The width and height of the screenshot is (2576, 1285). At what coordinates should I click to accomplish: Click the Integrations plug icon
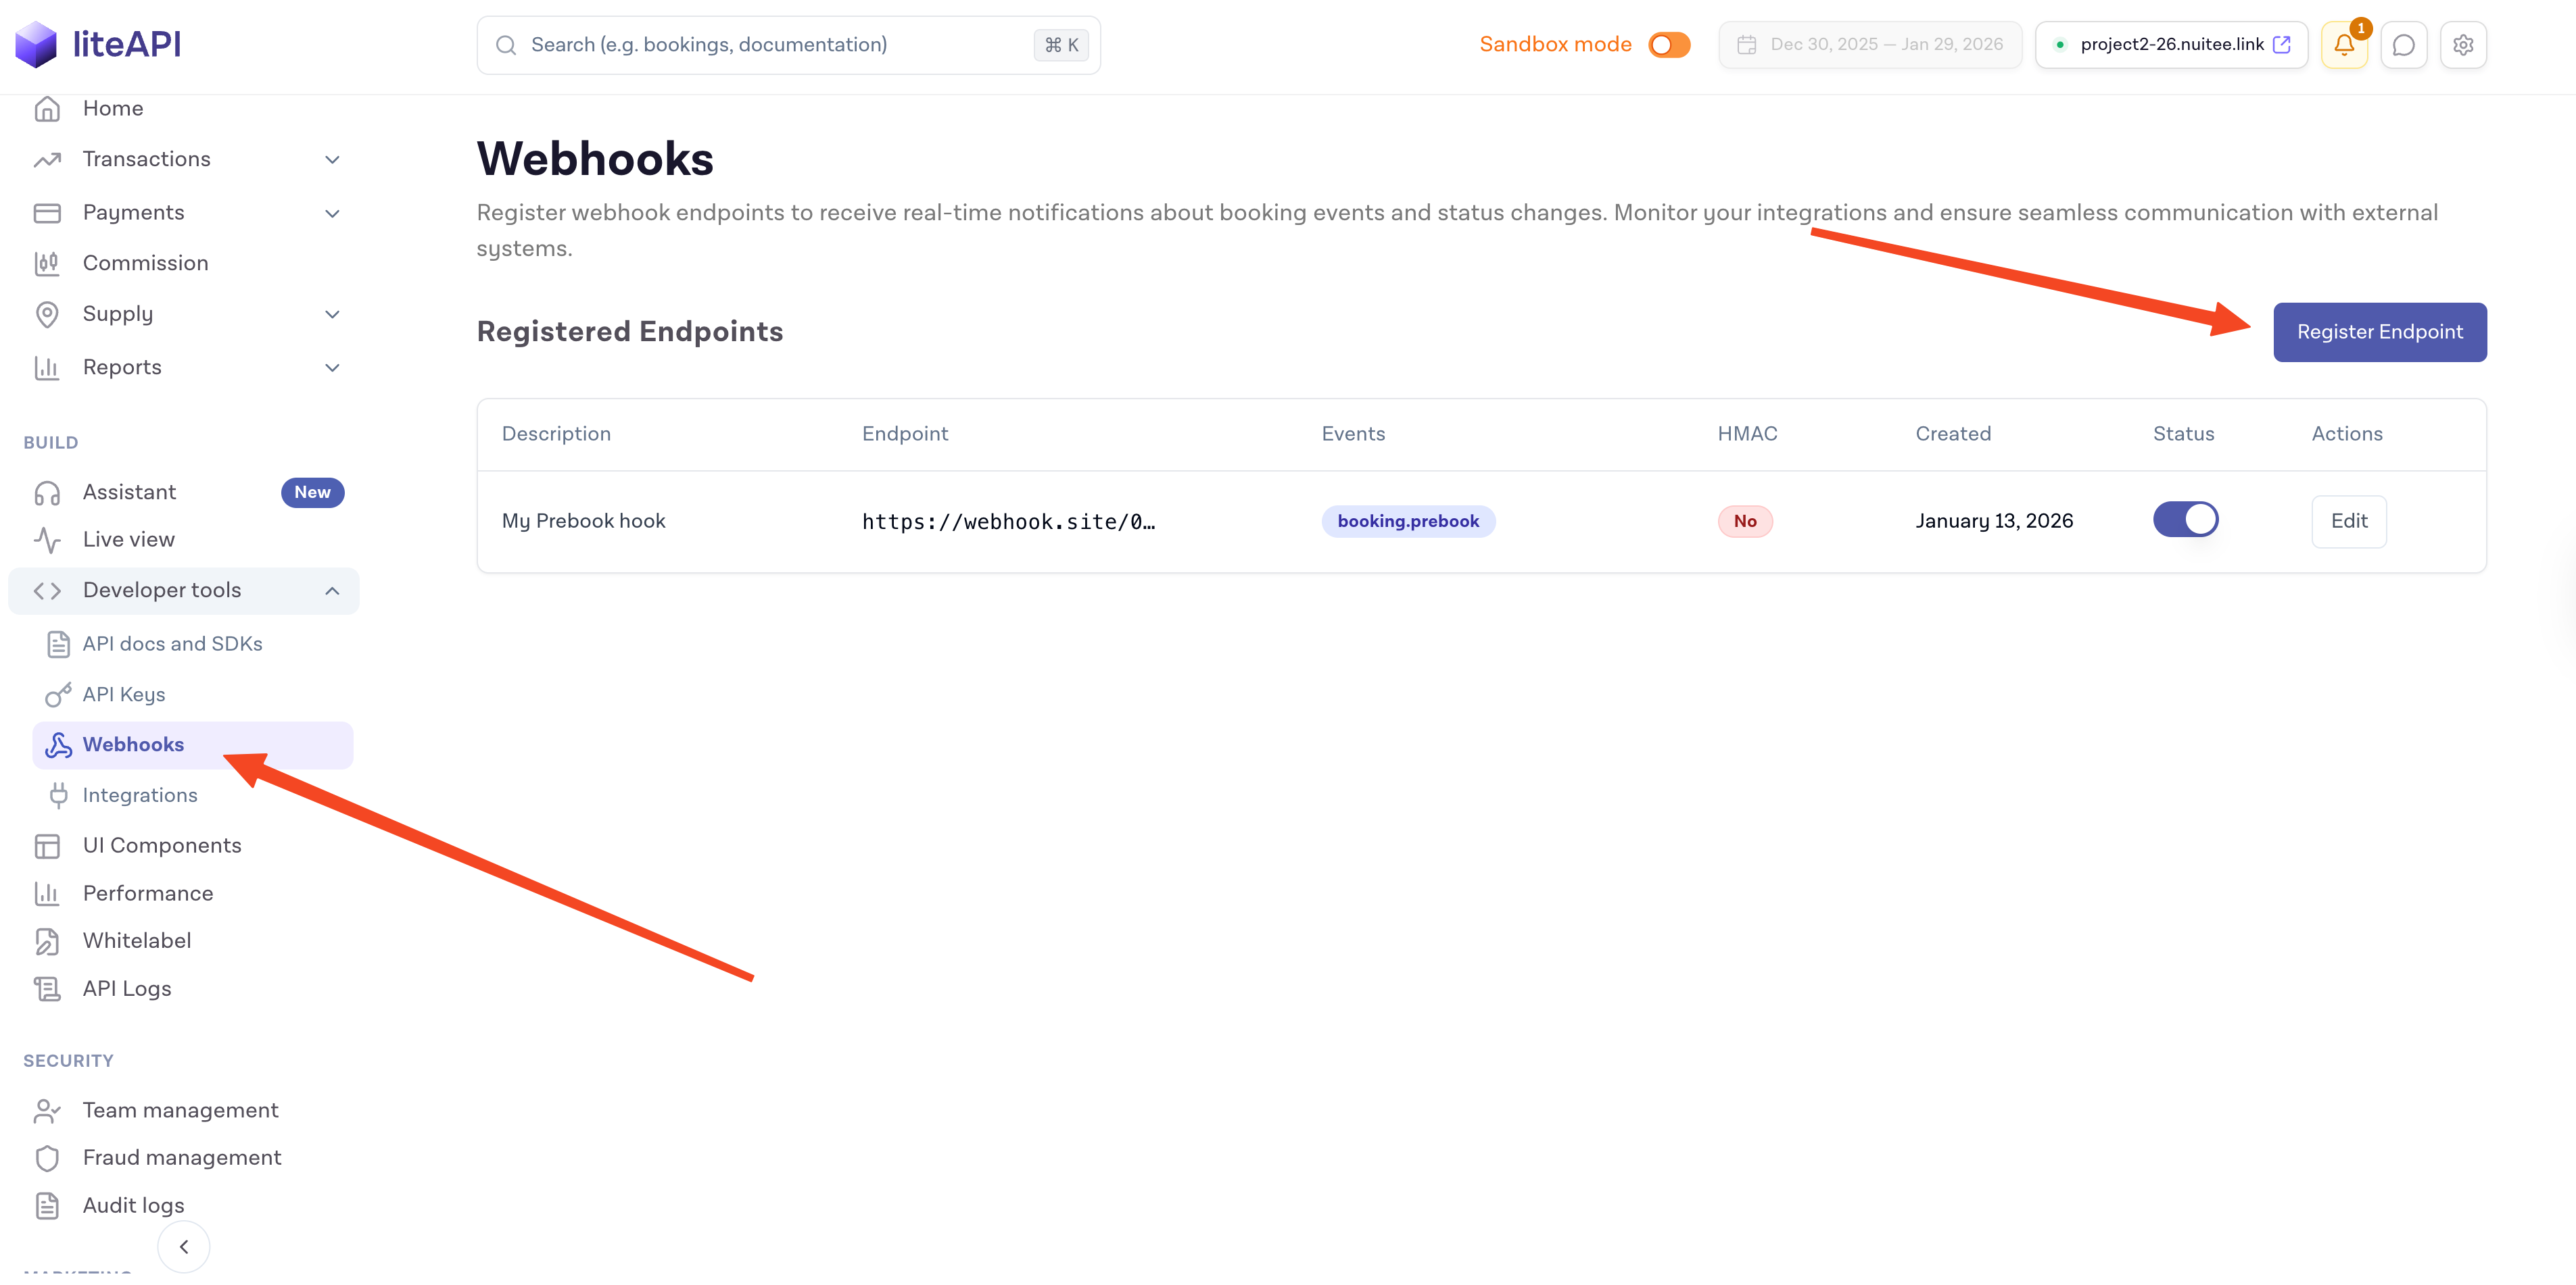pos(58,795)
